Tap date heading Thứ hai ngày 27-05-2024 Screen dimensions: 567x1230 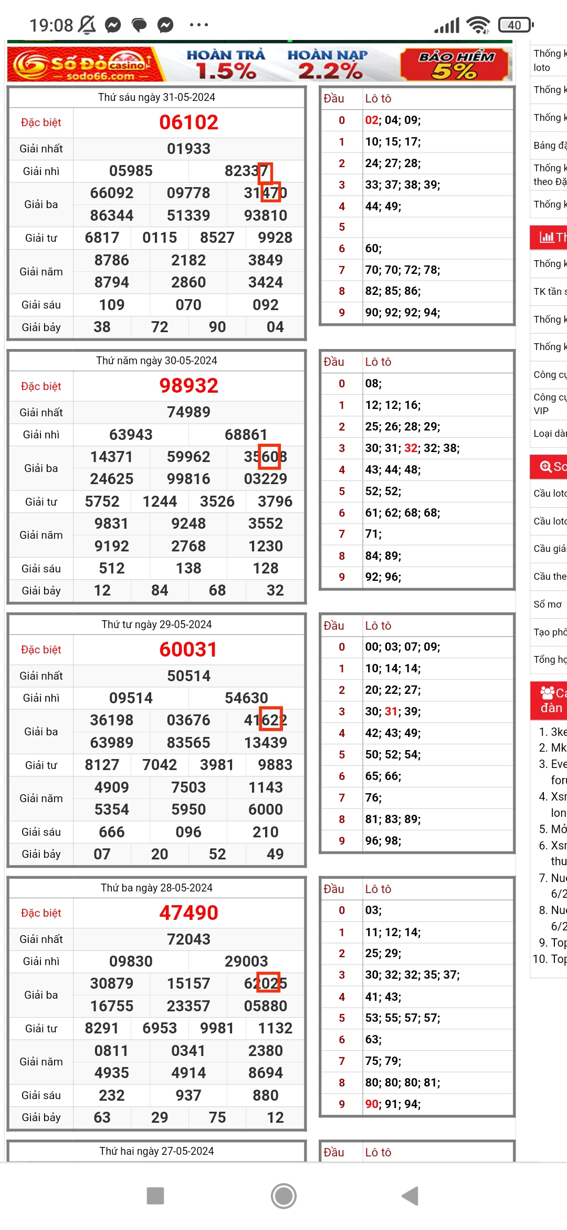(156, 1151)
